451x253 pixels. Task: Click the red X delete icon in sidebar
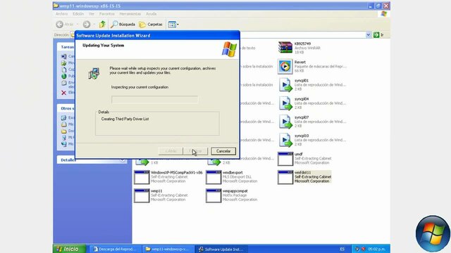tap(63, 93)
